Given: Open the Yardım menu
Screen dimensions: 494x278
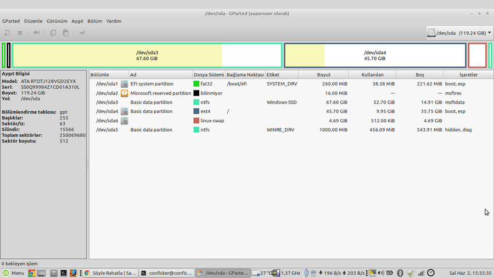Looking at the screenshot, I should [114, 21].
